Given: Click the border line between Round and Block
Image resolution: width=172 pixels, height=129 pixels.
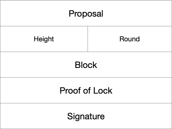Looking at the screenshot, I should 130,52.
